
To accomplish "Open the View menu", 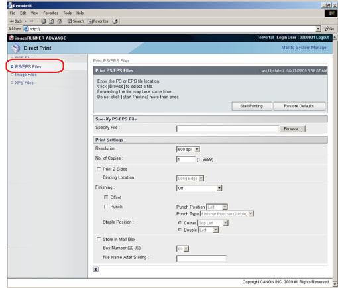I will 34,13.
